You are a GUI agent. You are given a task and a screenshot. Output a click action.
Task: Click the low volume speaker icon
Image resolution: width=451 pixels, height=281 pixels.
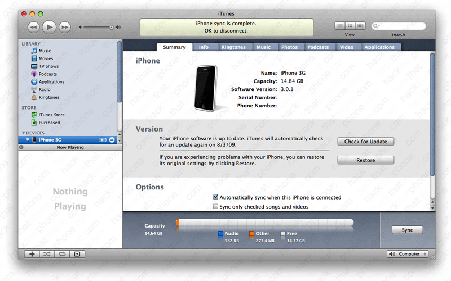81,27
